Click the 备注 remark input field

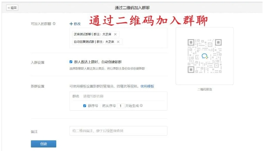[118, 131]
